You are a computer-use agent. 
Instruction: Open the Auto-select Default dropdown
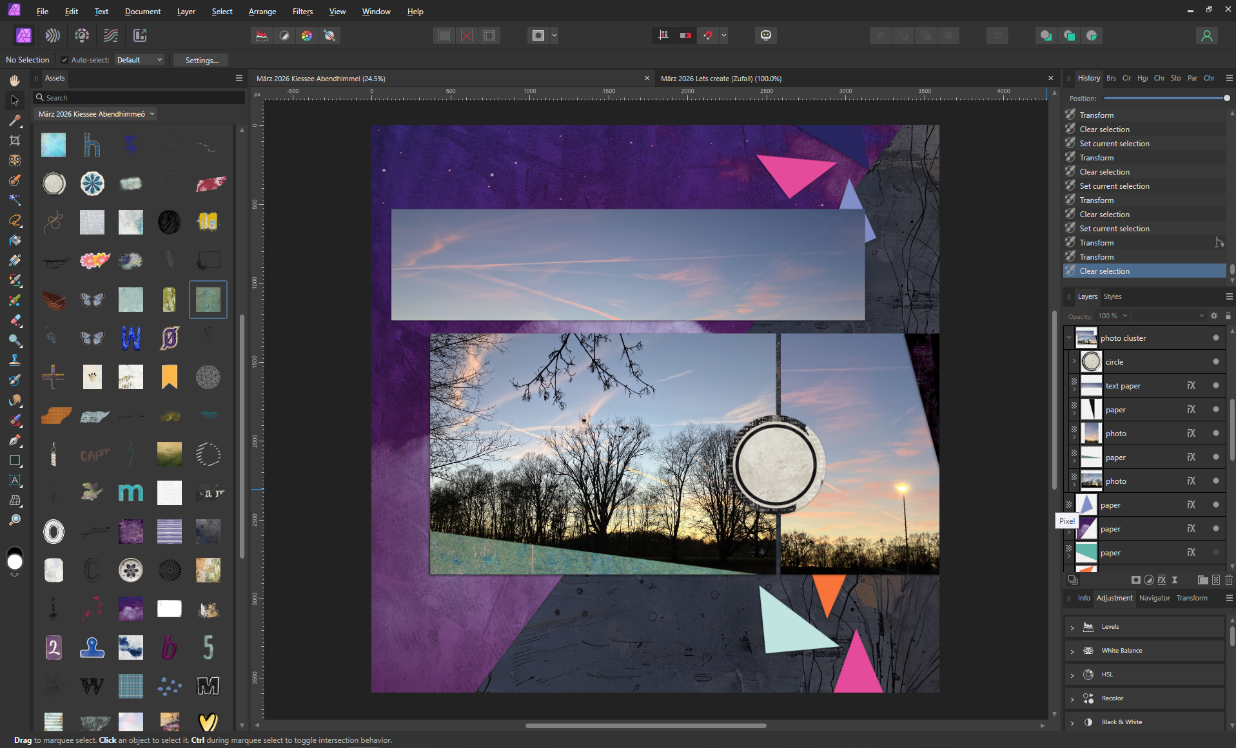coord(139,60)
